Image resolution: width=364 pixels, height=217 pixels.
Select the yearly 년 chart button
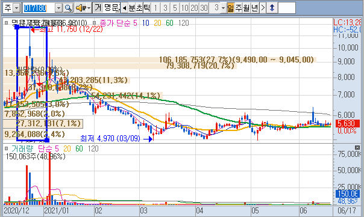click(255, 8)
